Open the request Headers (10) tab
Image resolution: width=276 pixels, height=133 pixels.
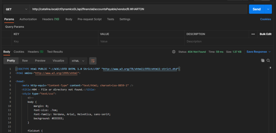click(x=51, y=19)
